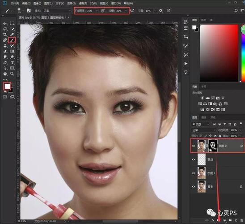Viewport: 245px width, 224px height.
Task: Expand the flow percentage dropdown
Action: 126,11
